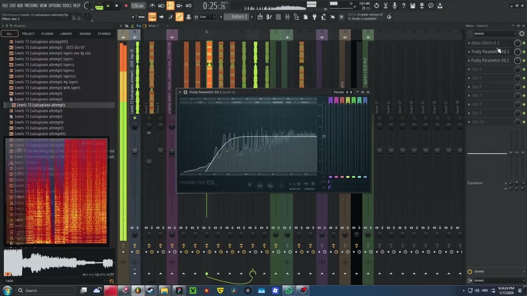The image size is (527, 296).
Task: Open Fruity Parametric EQ 2 gear settings
Action: (x=185, y=92)
